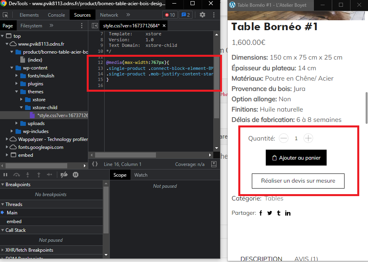The image size is (368, 262).
Task: Open the Network tab
Action: 109,15
